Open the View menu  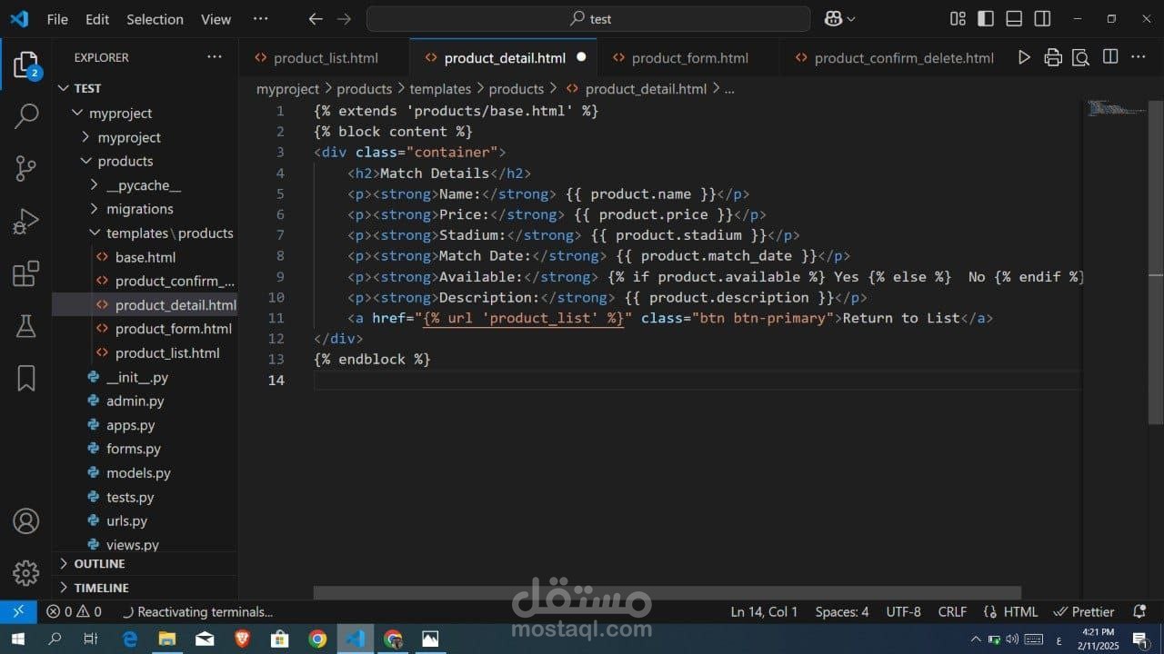[x=216, y=19]
